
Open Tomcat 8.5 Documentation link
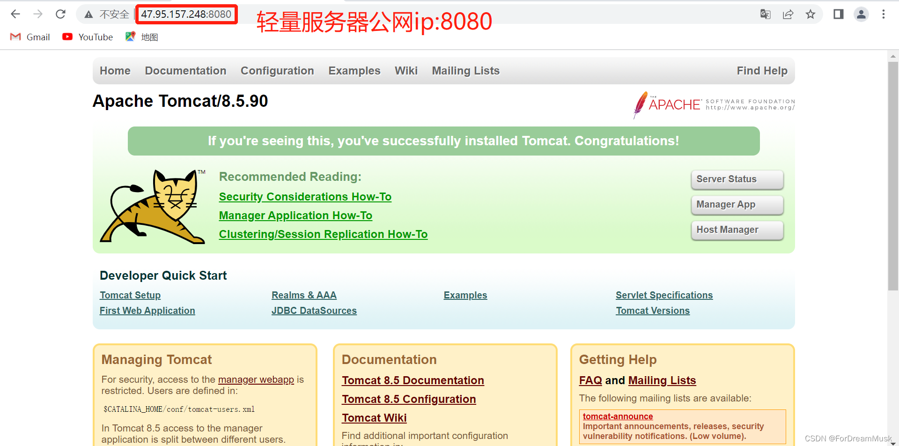click(x=413, y=380)
